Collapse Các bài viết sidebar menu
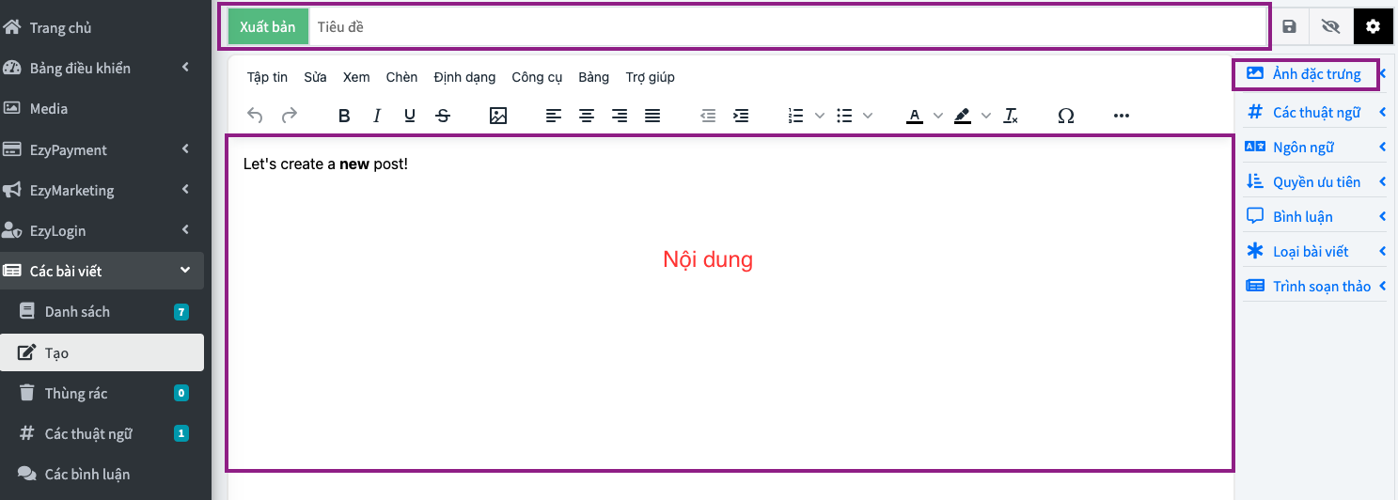This screenshot has height=500, width=1398. coord(102,271)
